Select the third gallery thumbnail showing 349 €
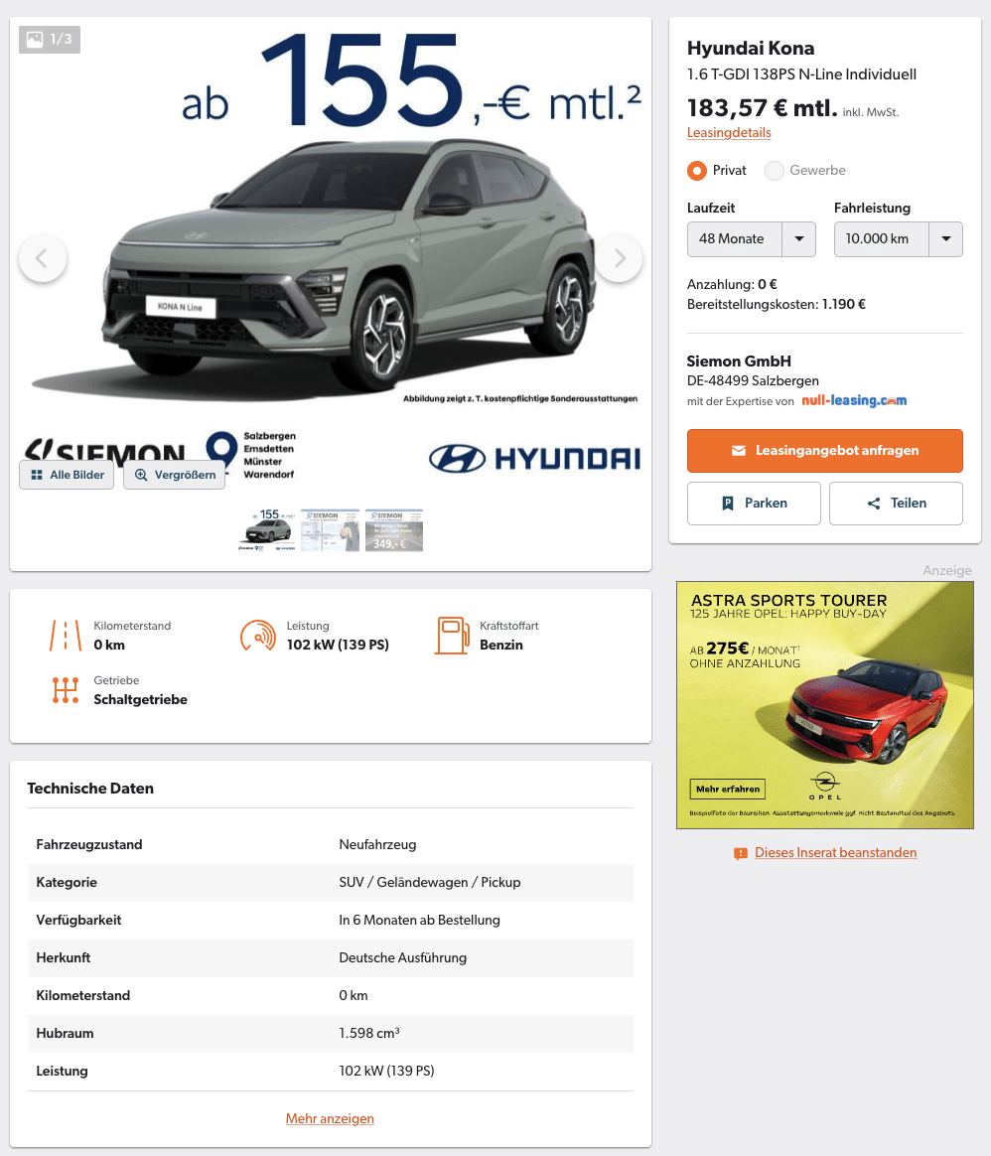This screenshot has width=991, height=1156. point(394,530)
